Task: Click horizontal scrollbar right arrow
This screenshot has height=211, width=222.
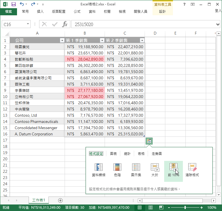Action: click(x=214, y=201)
